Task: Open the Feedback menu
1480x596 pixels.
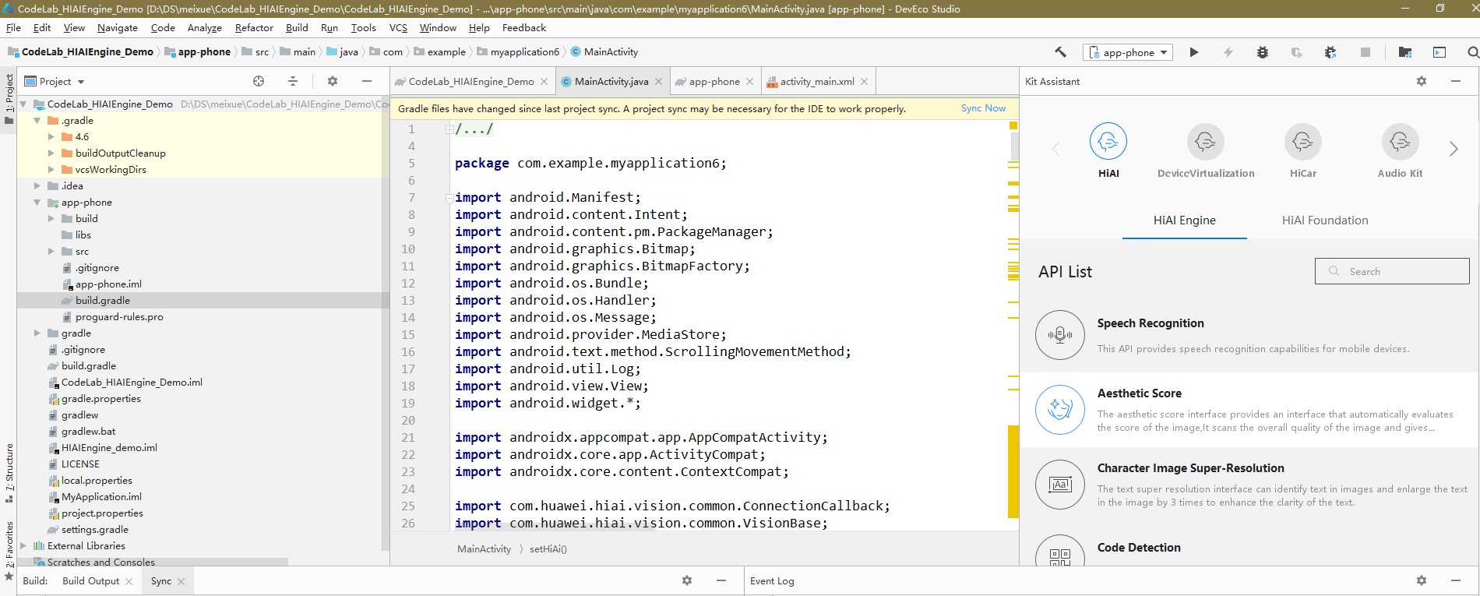Action: [524, 27]
